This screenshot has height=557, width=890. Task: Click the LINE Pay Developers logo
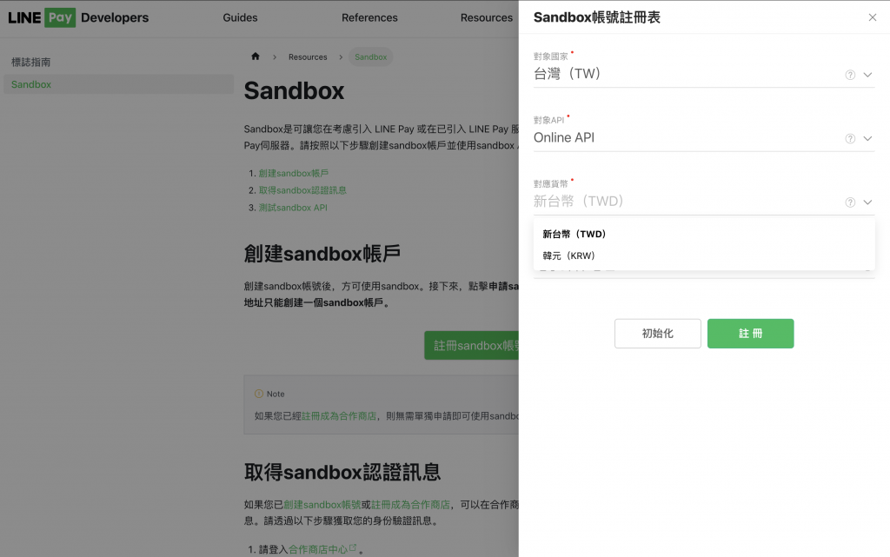click(78, 17)
